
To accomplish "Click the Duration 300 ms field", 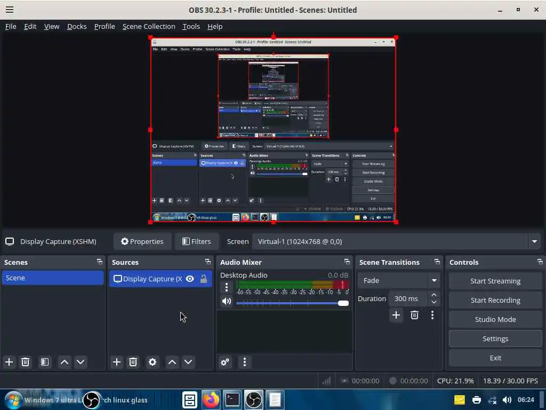I will coord(409,299).
